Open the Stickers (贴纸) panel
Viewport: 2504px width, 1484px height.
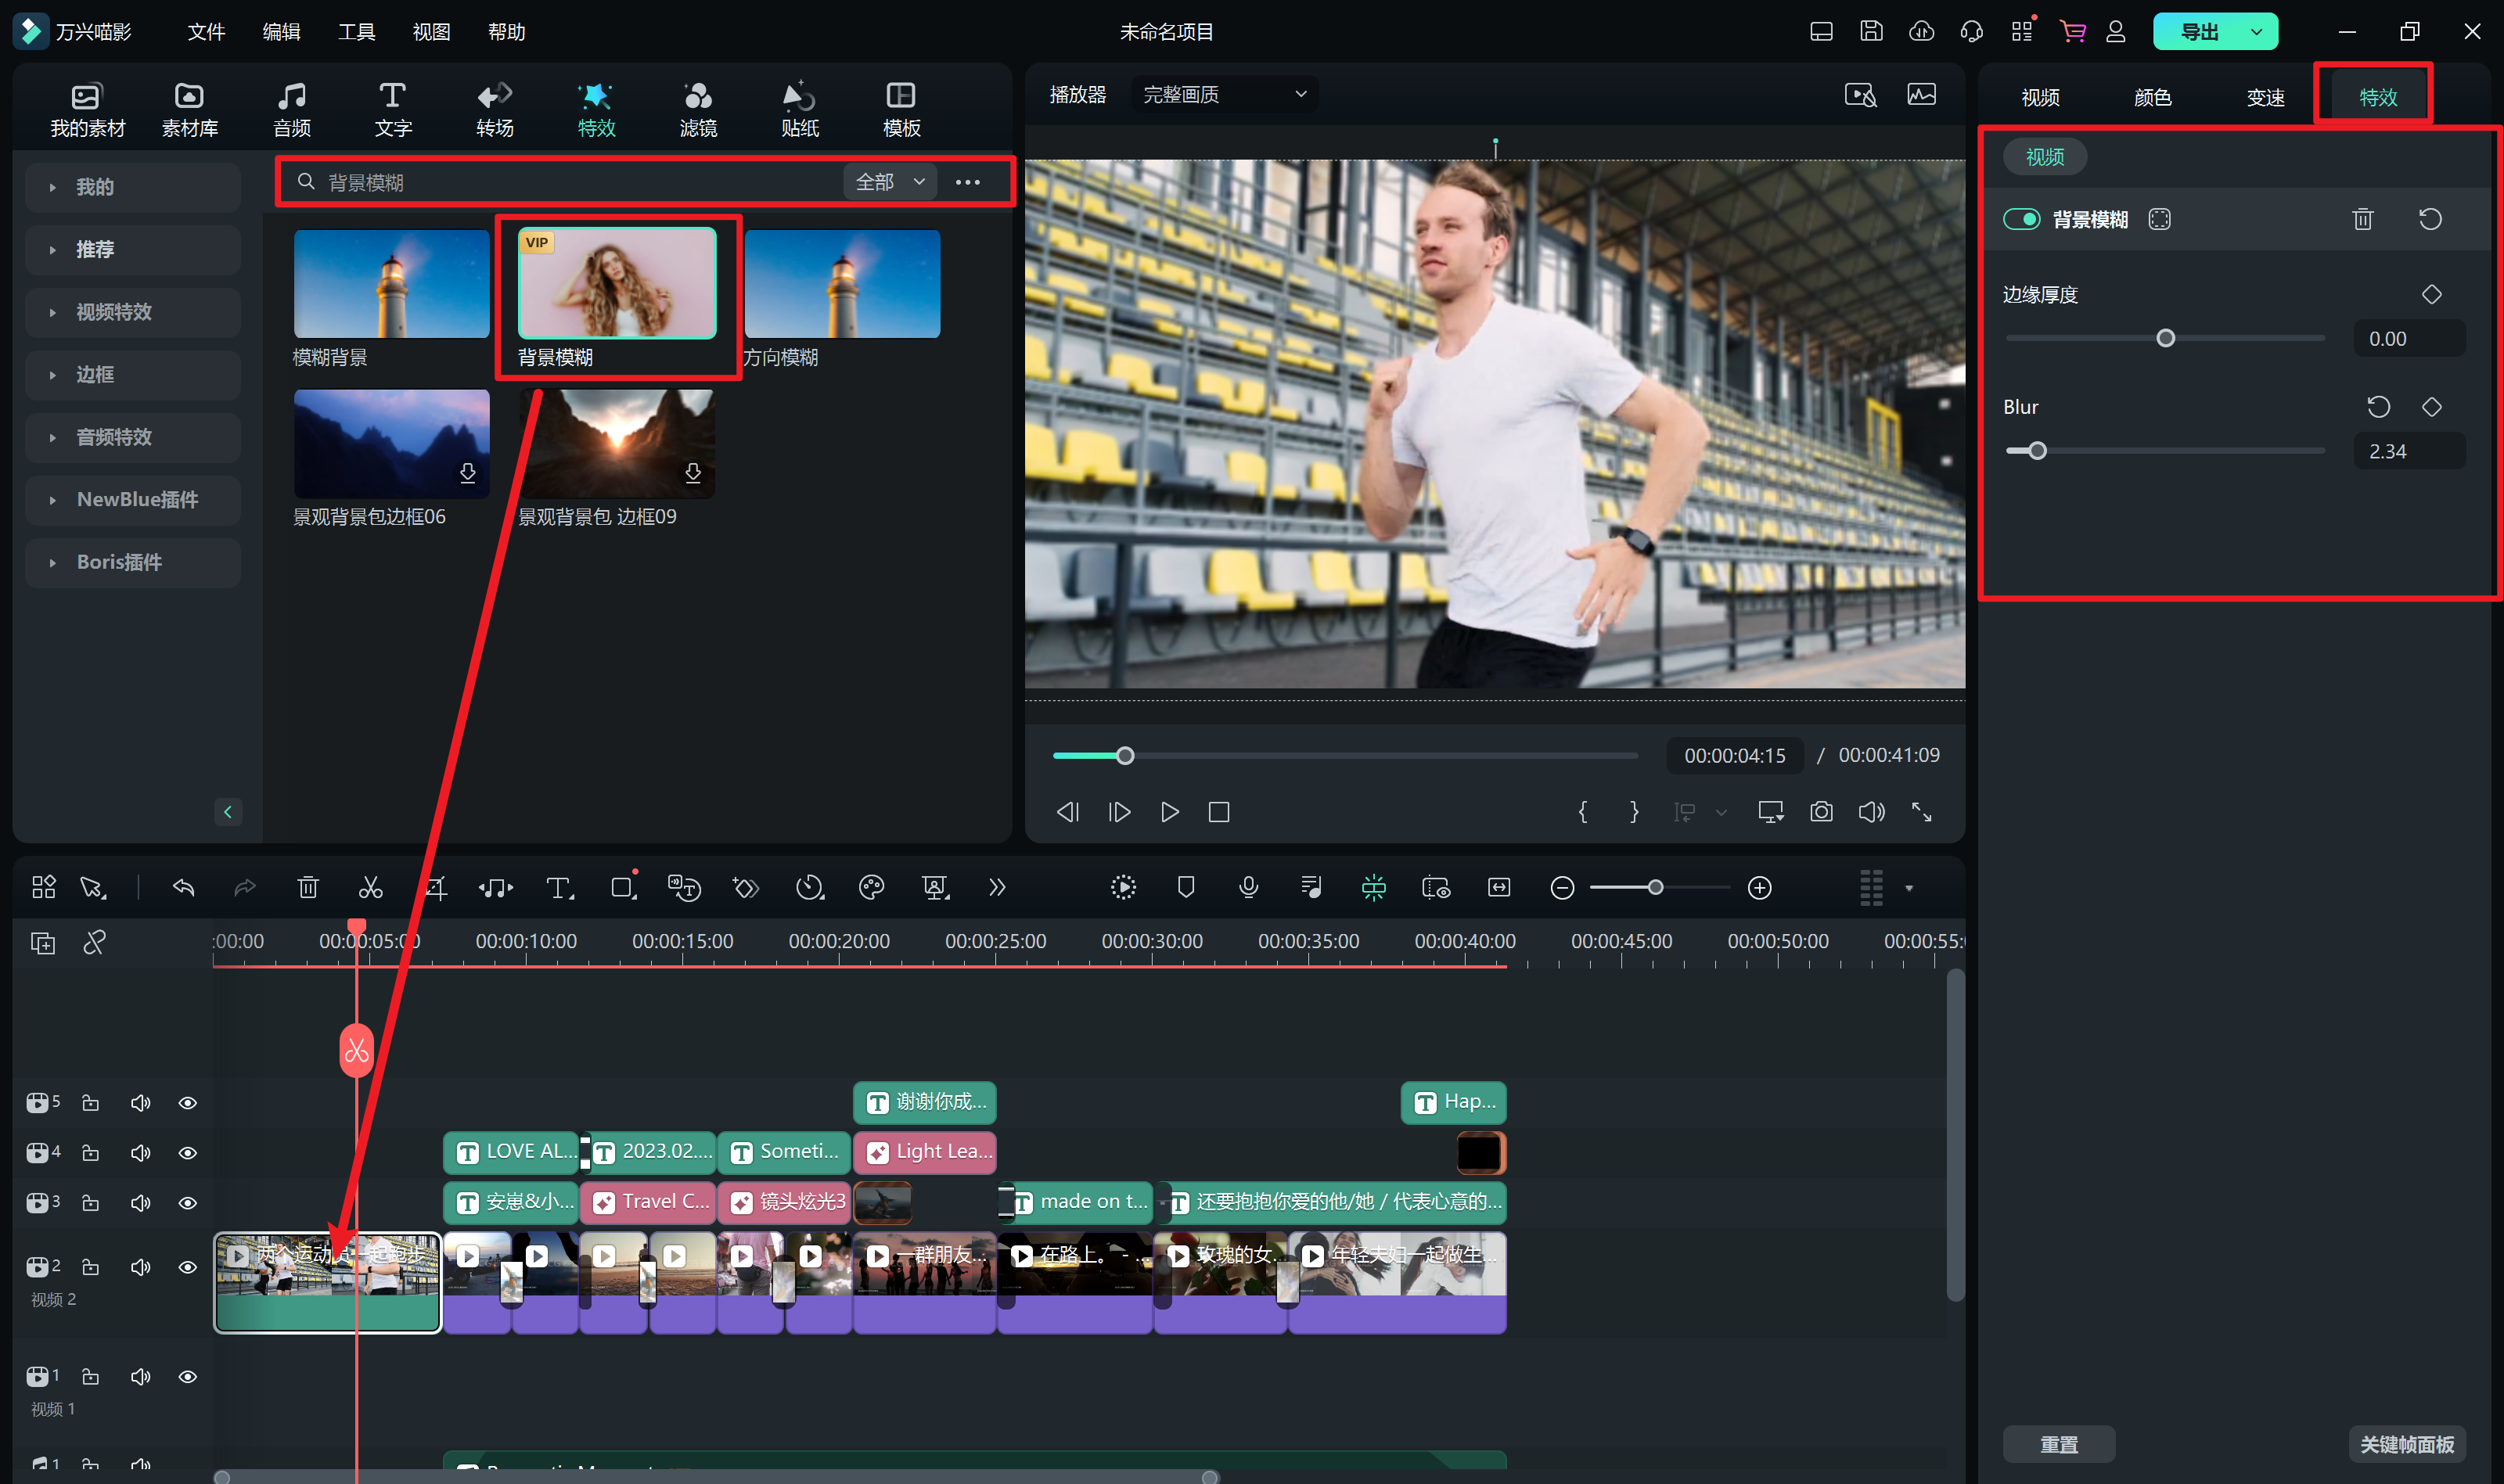(x=799, y=109)
